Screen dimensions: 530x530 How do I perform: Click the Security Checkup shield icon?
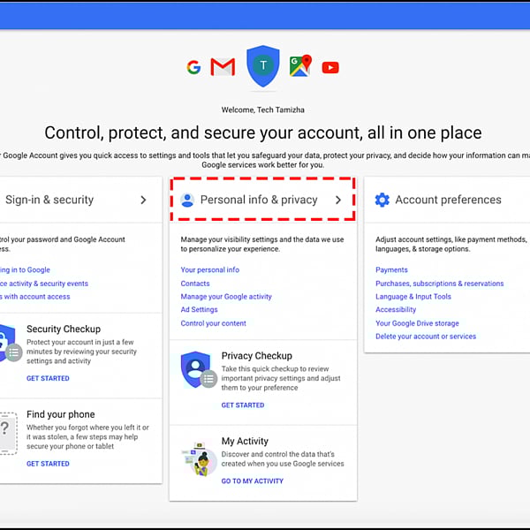pyautogui.click(x=6, y=344)
